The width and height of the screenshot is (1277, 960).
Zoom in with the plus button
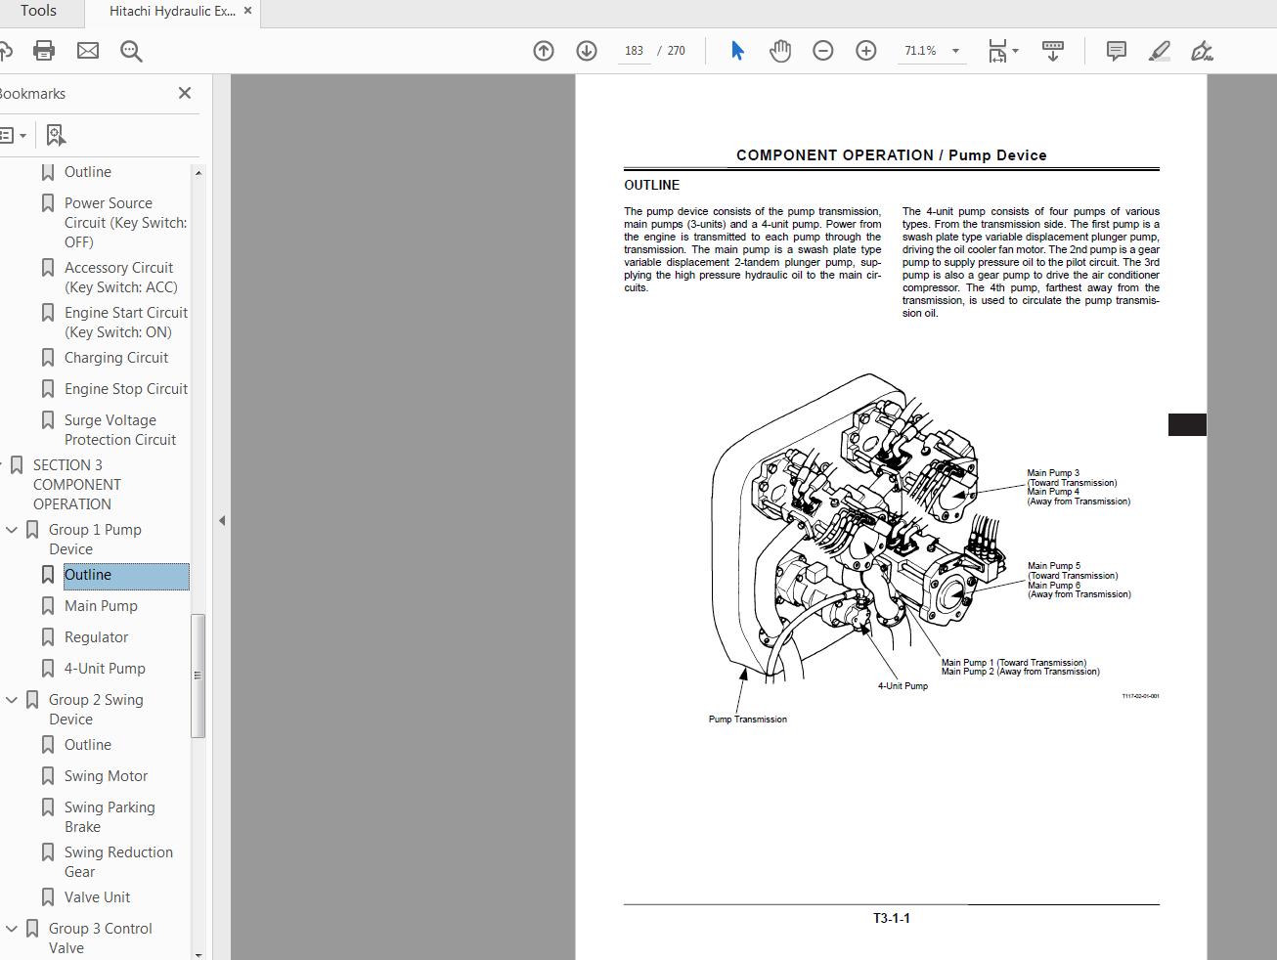tap(866, 51)
